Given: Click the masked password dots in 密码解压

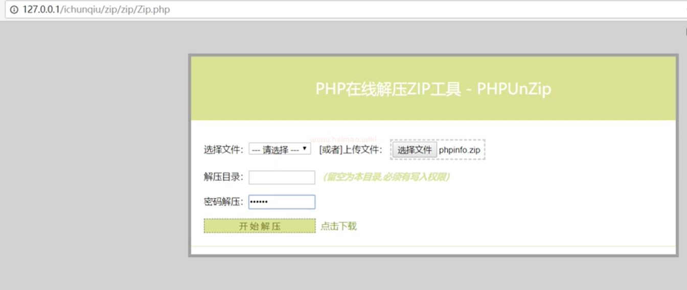Looking at the screenshot, I should point(258,202).
